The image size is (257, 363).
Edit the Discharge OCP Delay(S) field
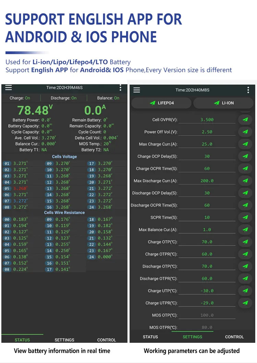[x=207, y=193]
